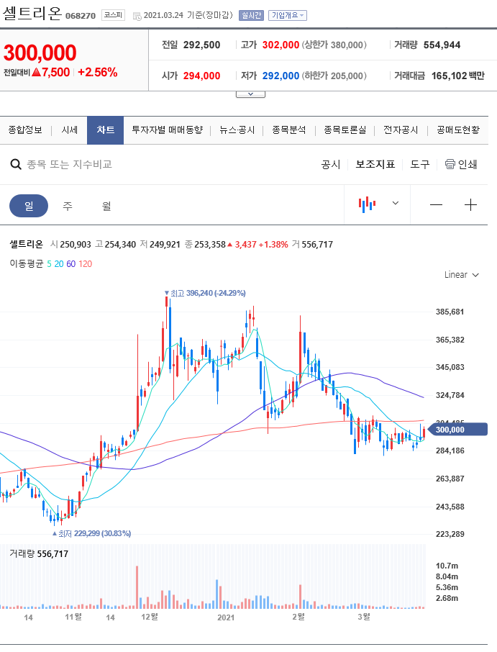The height and width of the screenshot is (652, 497).
Task: Toggle the 20-day moving average
Action: pos(59,263)
